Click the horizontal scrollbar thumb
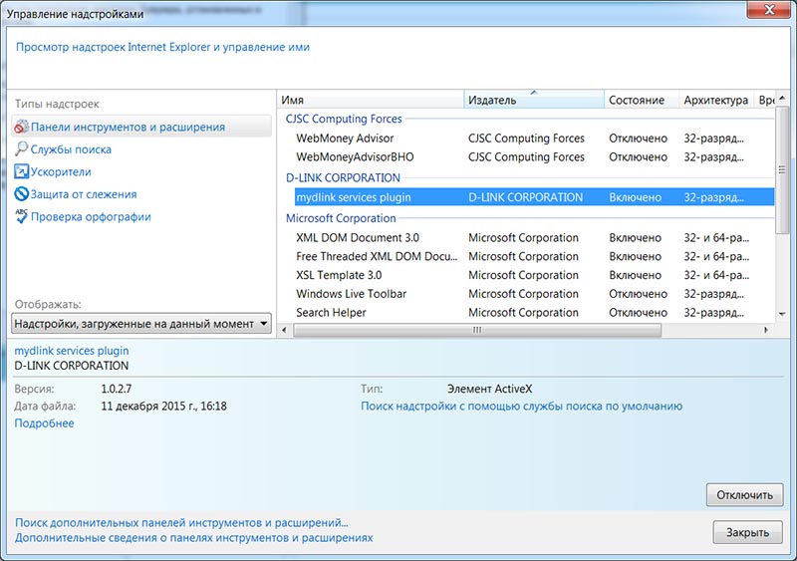Screen dimensions: 797x561 (x=477, y=330)
